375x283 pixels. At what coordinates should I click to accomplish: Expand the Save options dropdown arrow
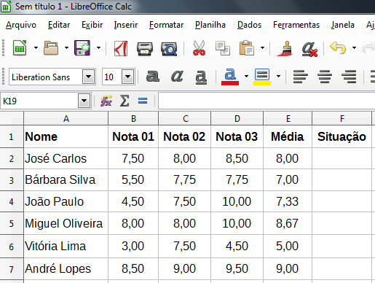click(98, 48)
